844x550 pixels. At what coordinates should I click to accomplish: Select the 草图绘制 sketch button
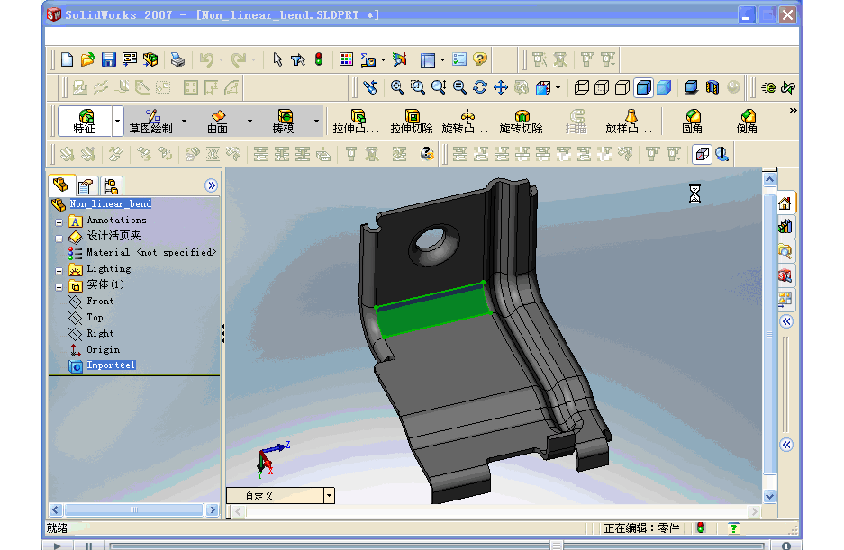tap(150, 122)
